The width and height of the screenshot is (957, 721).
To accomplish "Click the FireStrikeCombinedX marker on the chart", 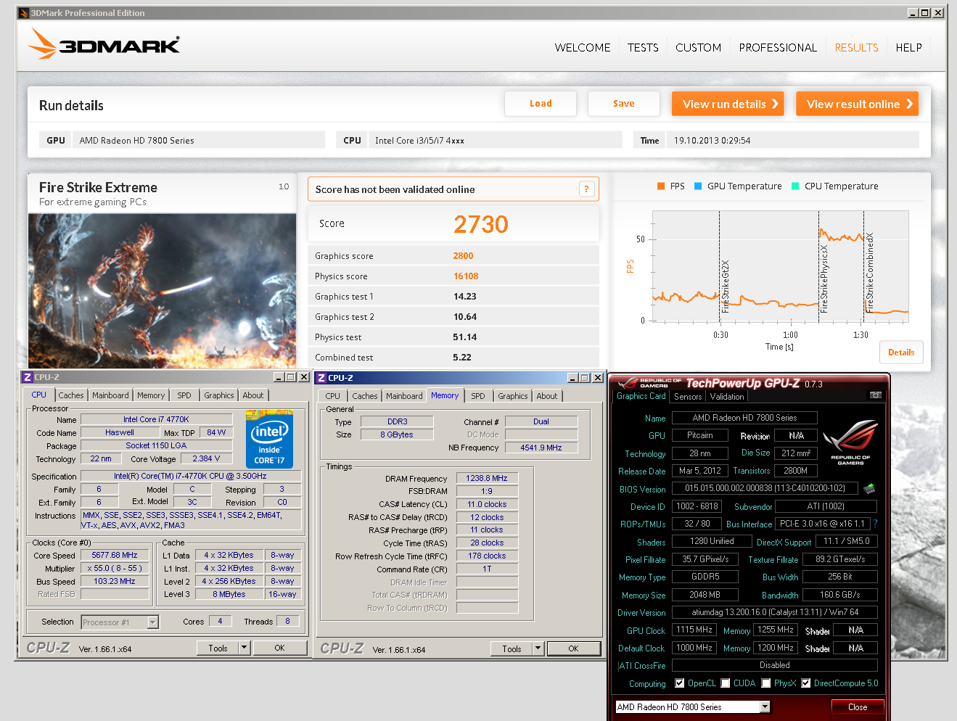I will 870,273.
